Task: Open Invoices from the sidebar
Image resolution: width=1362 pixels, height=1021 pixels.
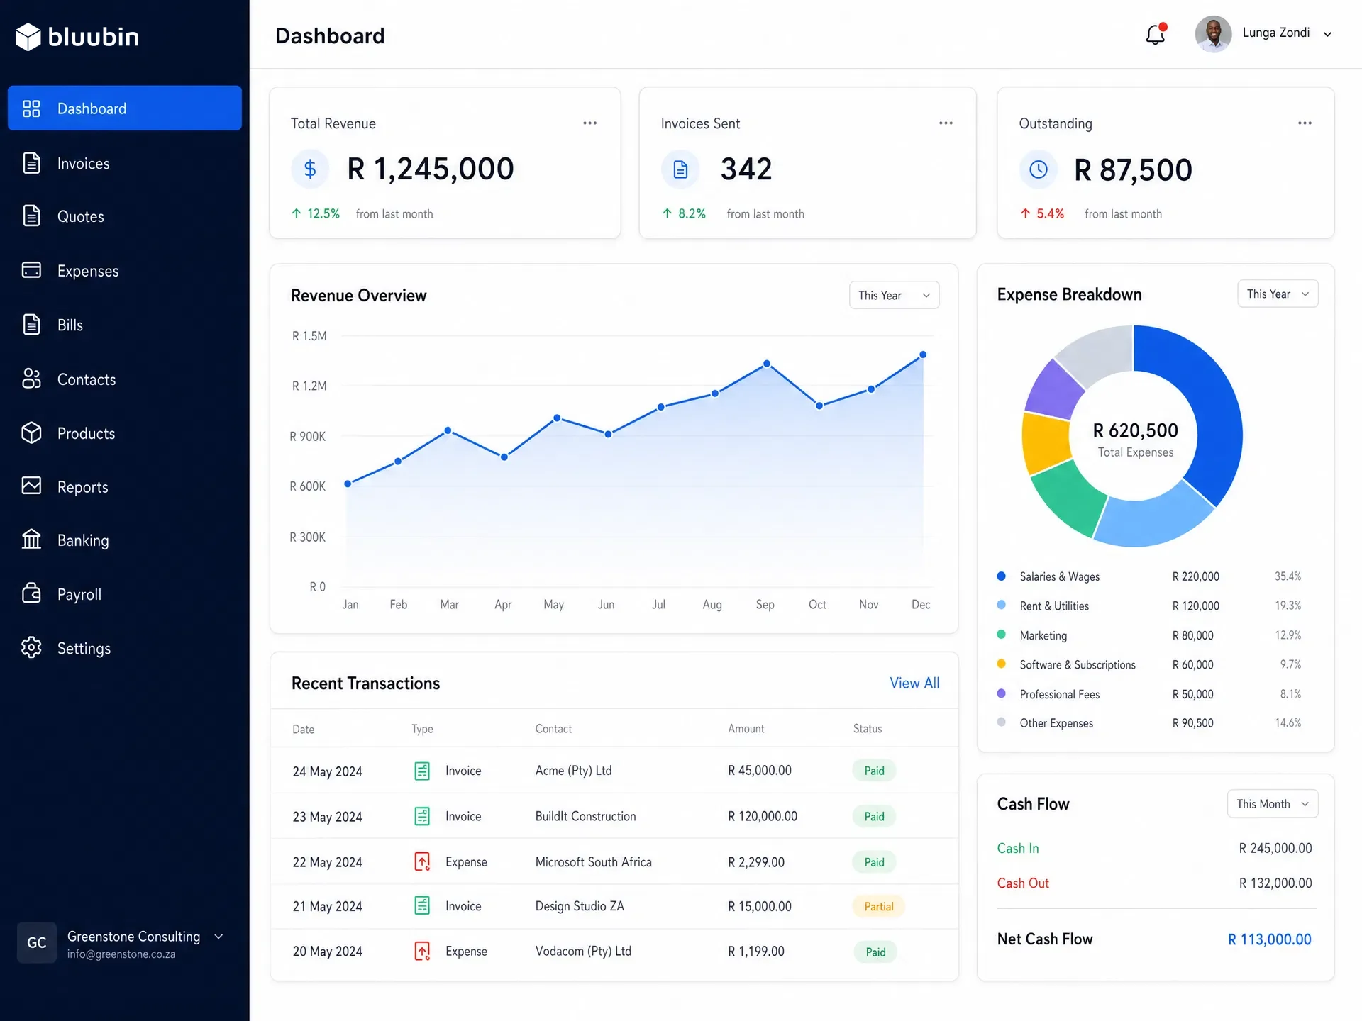Action: pos(125,163)
